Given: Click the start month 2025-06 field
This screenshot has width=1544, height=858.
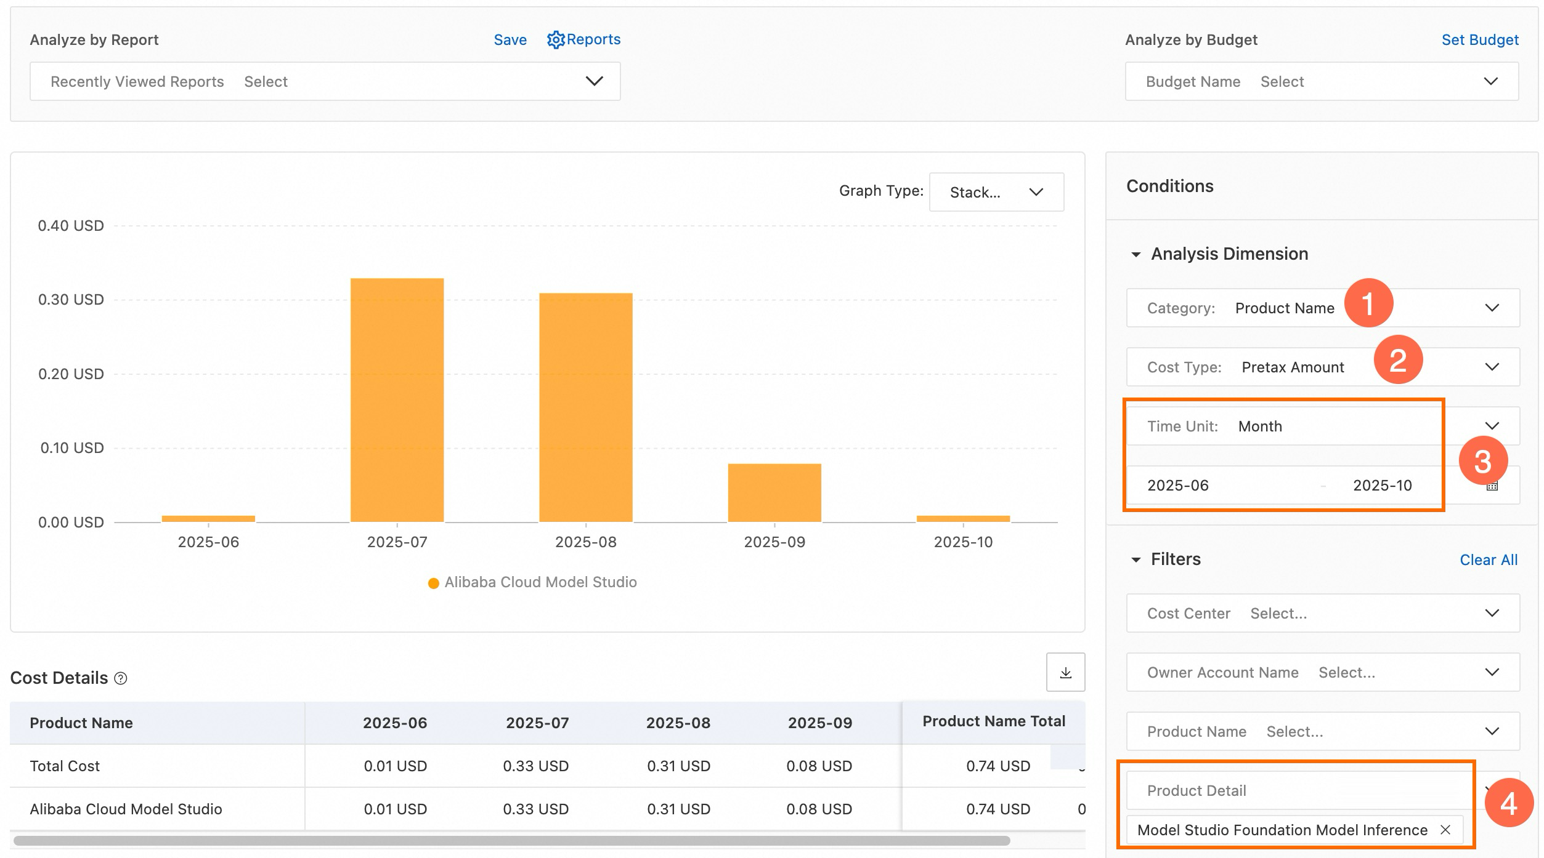Looking at the screenshot, I should click(x=1177, y=486).
